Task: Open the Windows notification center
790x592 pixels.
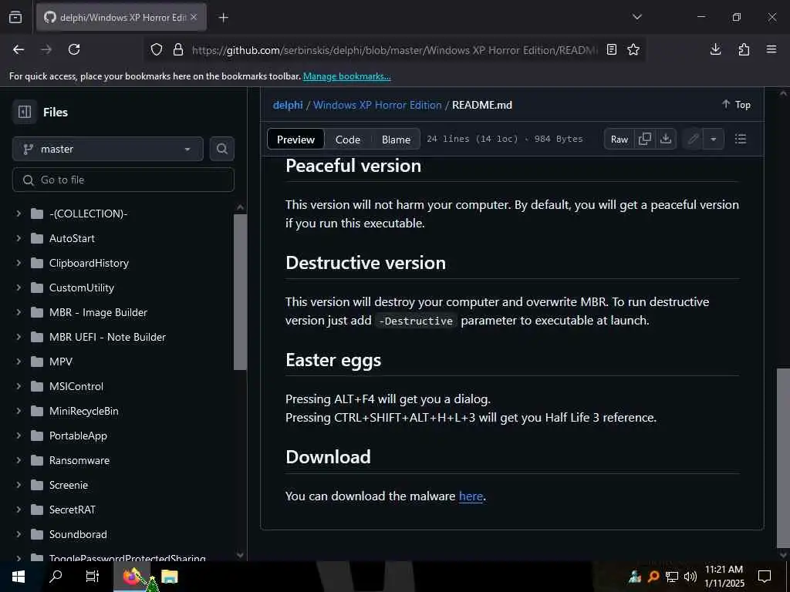Action: (765, 577)
